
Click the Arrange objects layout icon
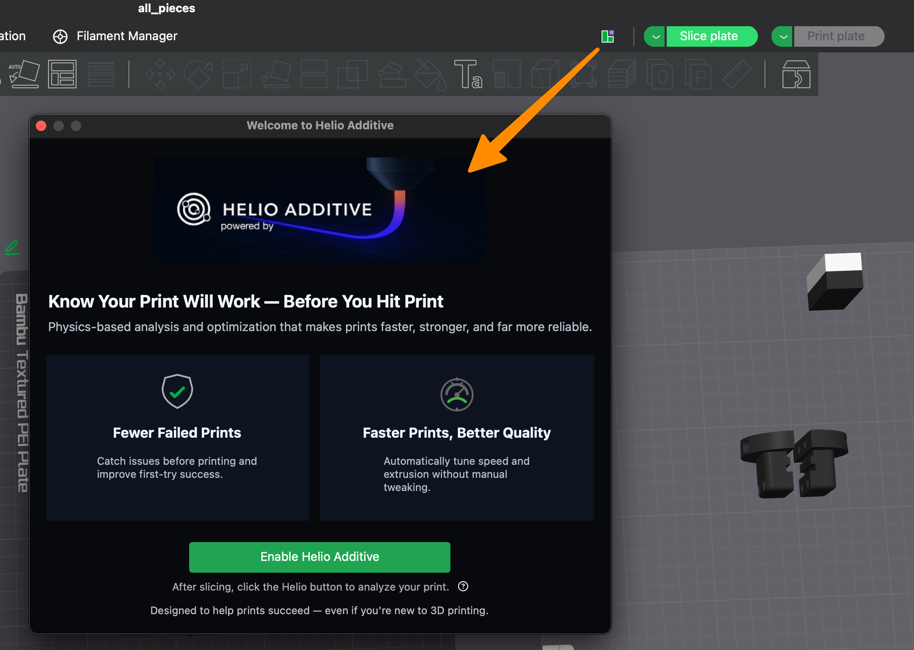pos(62,74)
